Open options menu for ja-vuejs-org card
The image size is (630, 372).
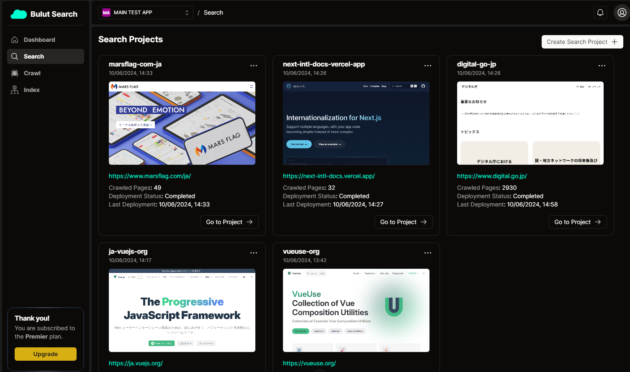point(254,253)
